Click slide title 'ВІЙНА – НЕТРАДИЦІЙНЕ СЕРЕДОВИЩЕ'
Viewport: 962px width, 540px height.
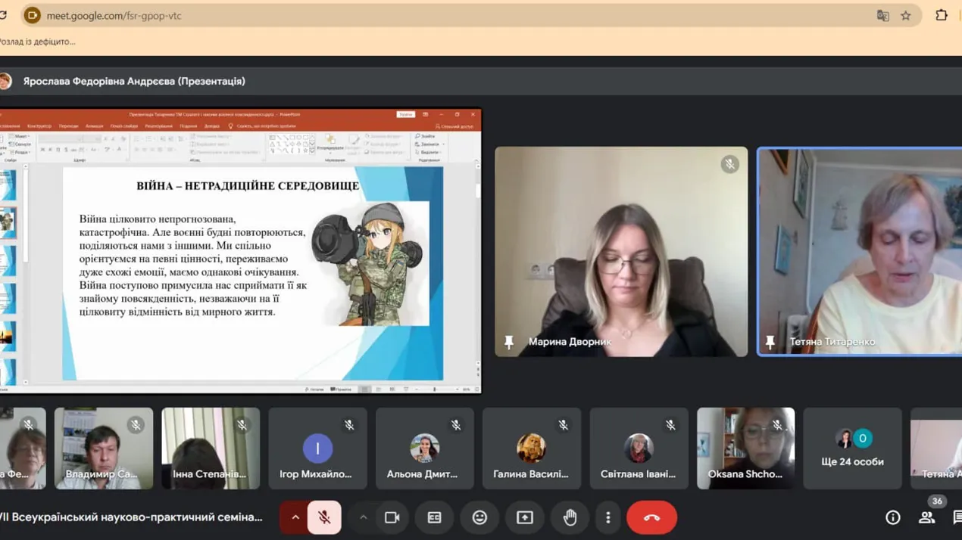[248, 186]
